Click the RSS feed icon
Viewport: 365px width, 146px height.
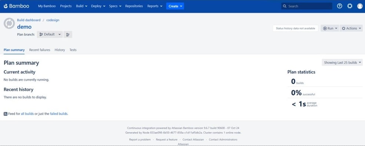pyautogui.click(x=6, y=114)
